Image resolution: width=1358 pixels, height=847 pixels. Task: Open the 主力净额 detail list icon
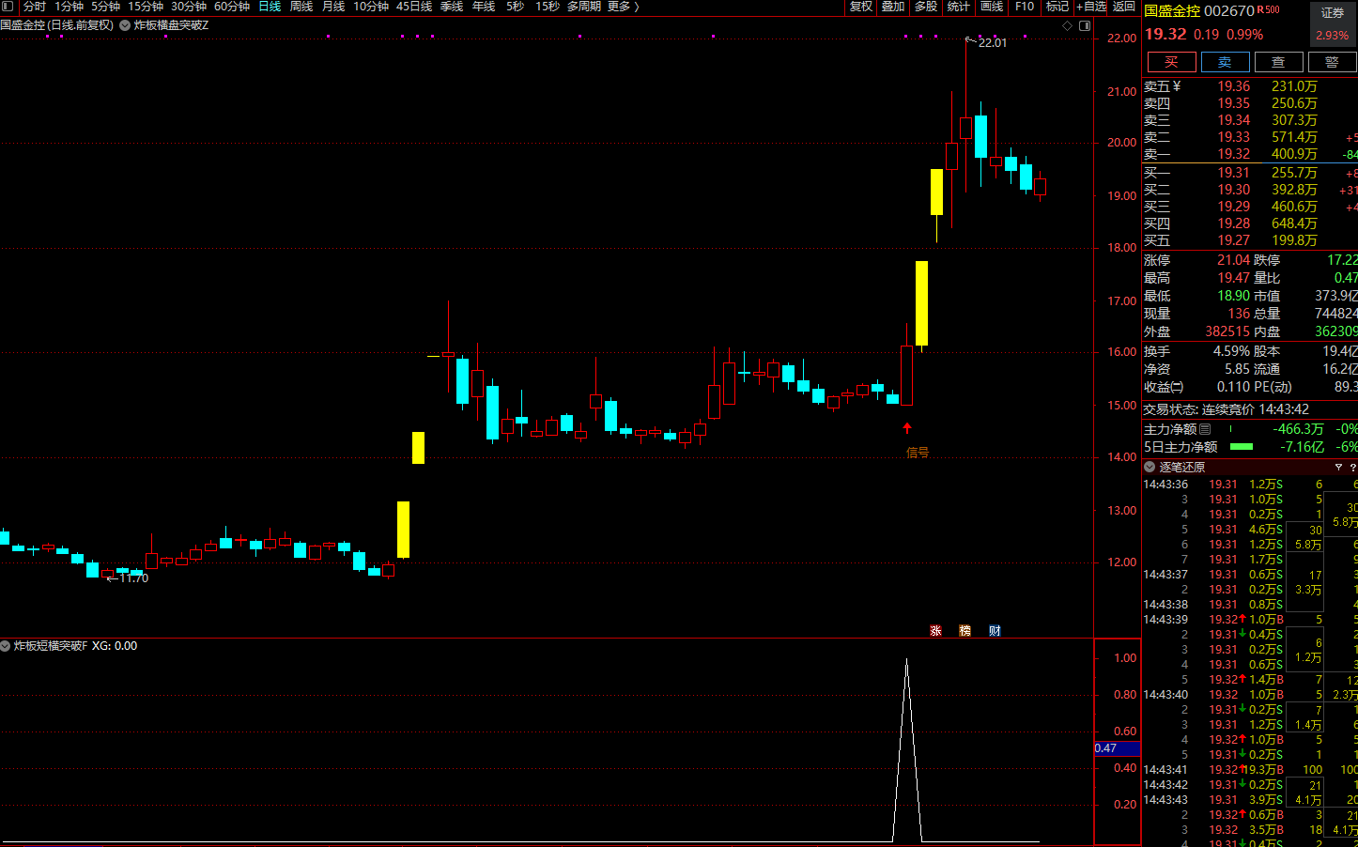point(1205,429)
